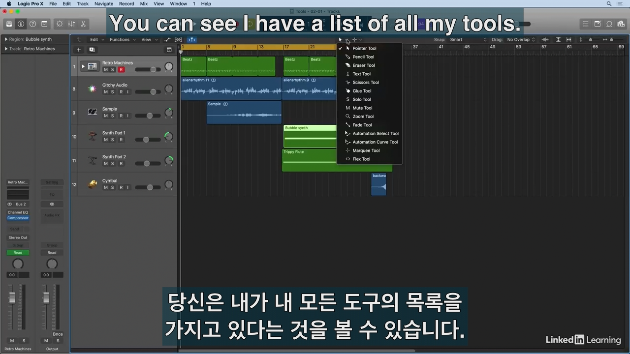Click the Bnce bounce button
The height and width of the screenshot is (354, 630).
(58, 334)
